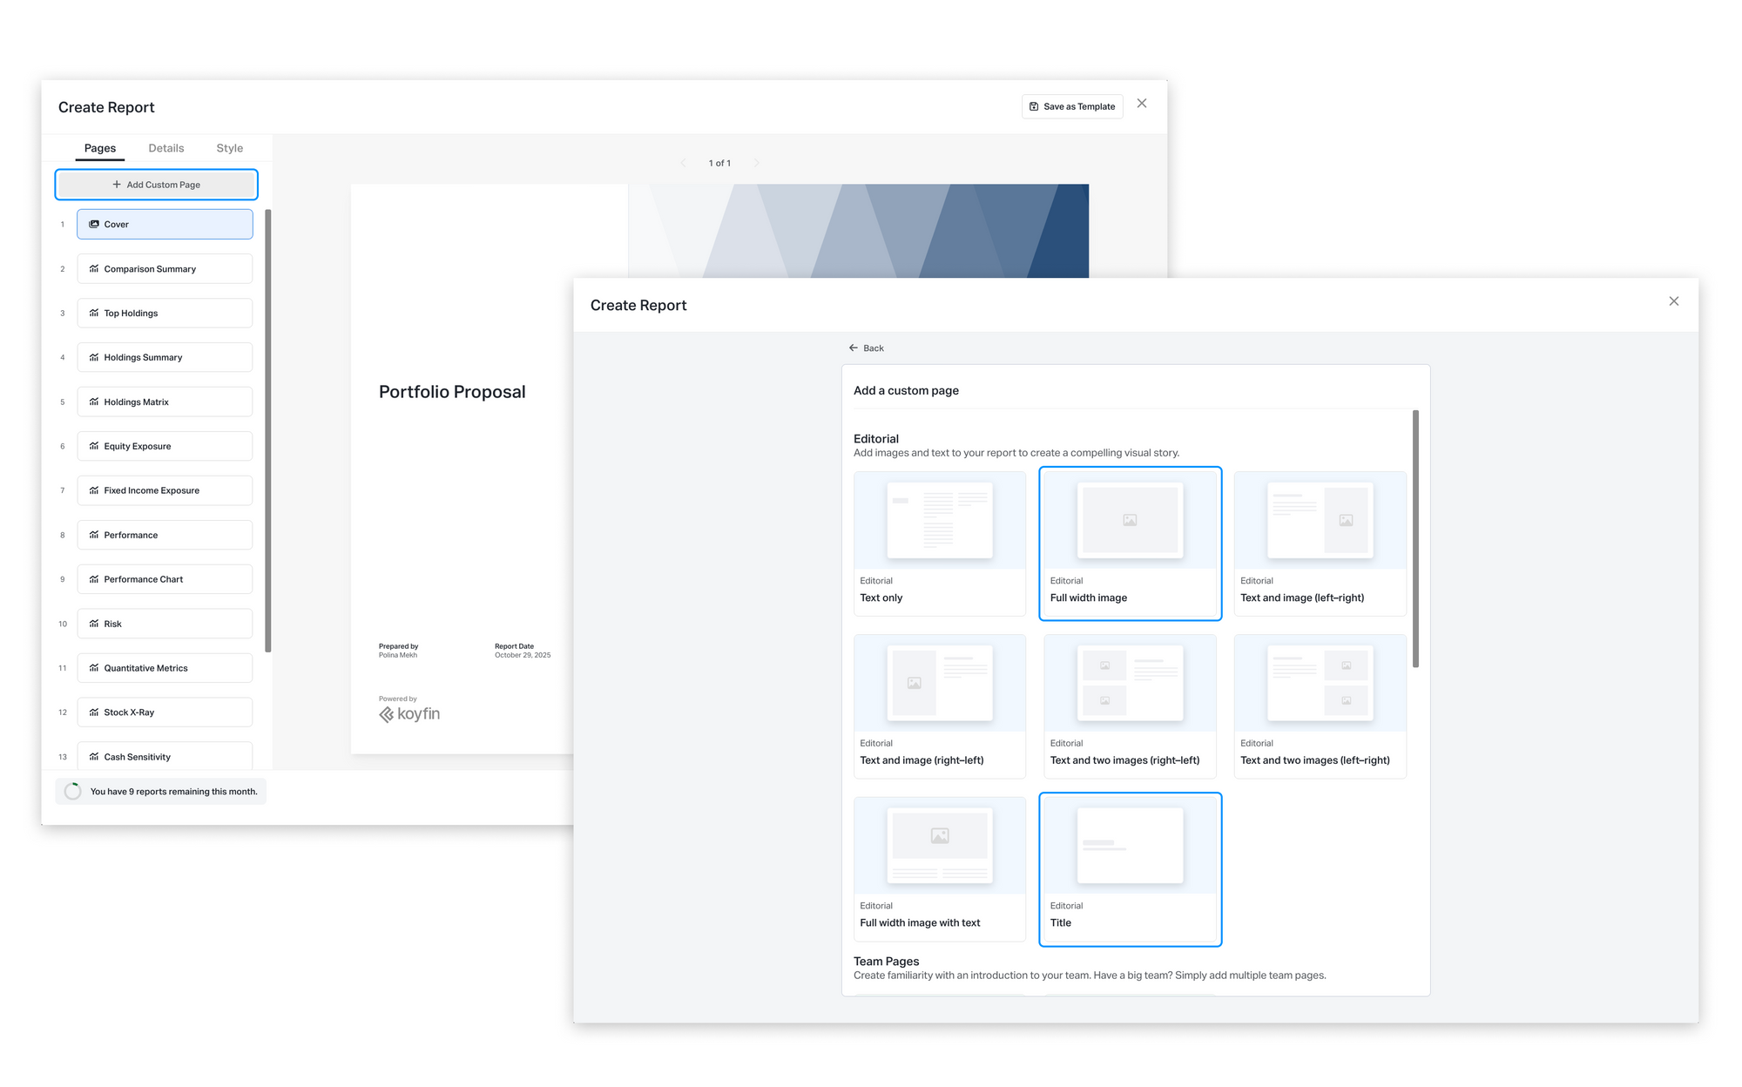The width and height of the screenshot is (1742, 1087).
Task: Click the Save as Template button
Action: [x=1072, y=106]
